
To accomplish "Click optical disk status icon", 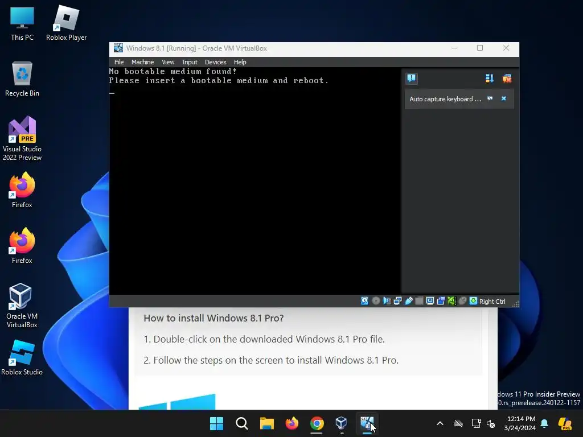I will tap(376, 301).
